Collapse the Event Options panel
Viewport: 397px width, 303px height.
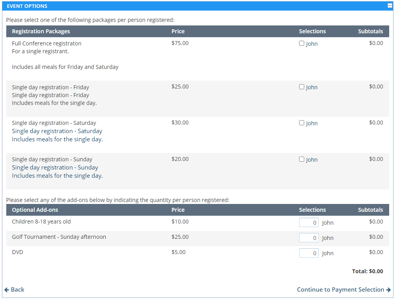tap(390, 6)
